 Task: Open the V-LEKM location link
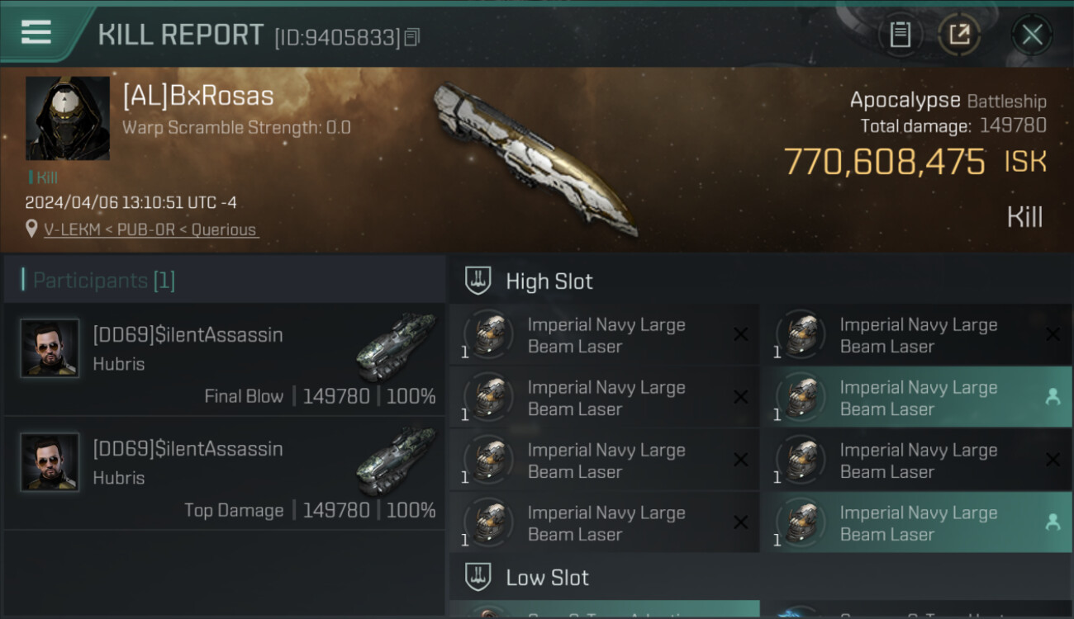(x=150, y=229)
